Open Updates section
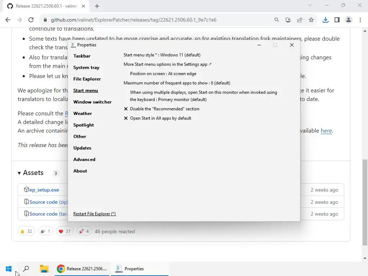The height and width of the screenshot is (276, 368). (x=82, y=148)
